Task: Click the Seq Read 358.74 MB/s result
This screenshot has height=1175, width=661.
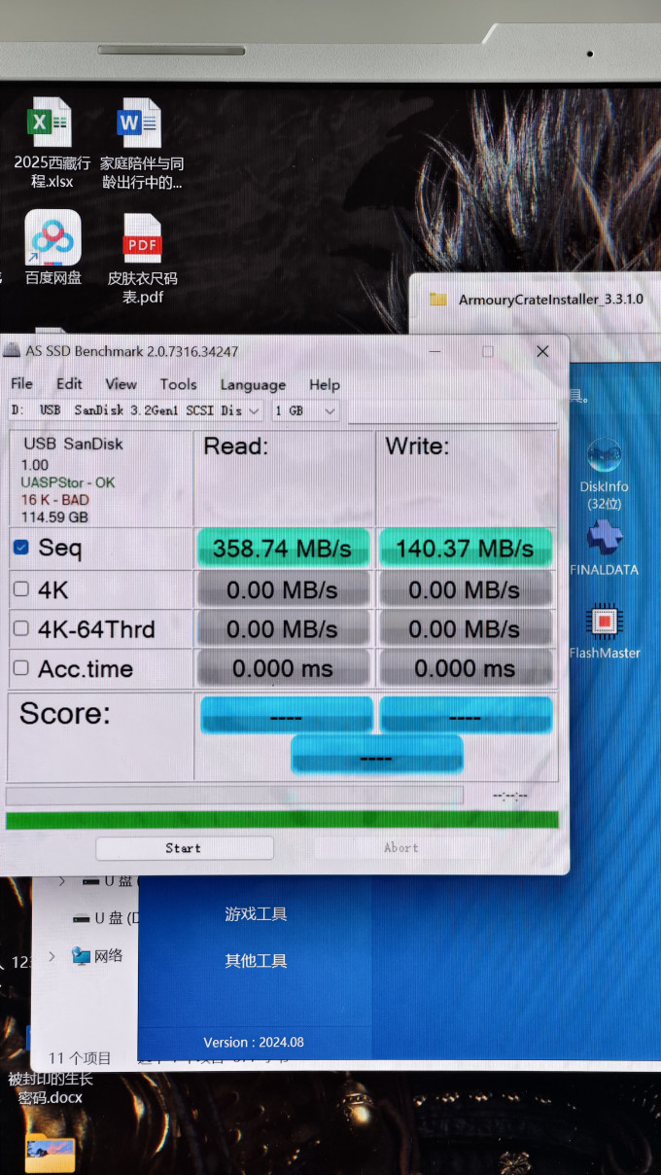Action: click(283, 549)
